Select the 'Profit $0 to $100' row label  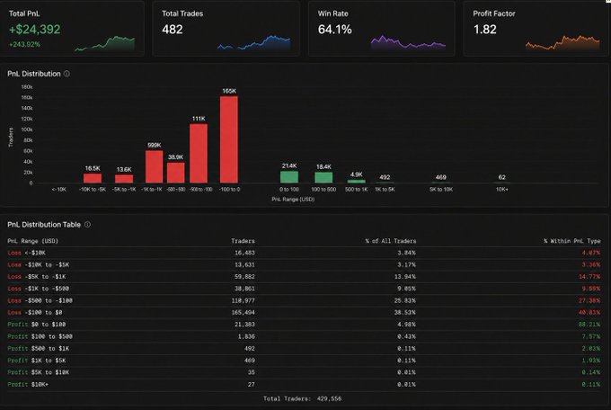click(37, 325)
